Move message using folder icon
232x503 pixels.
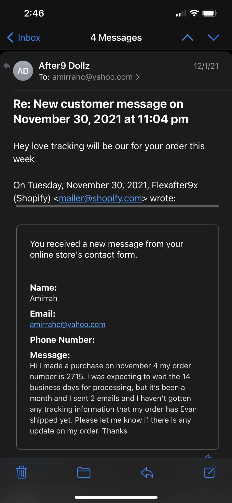click(84, 473)
